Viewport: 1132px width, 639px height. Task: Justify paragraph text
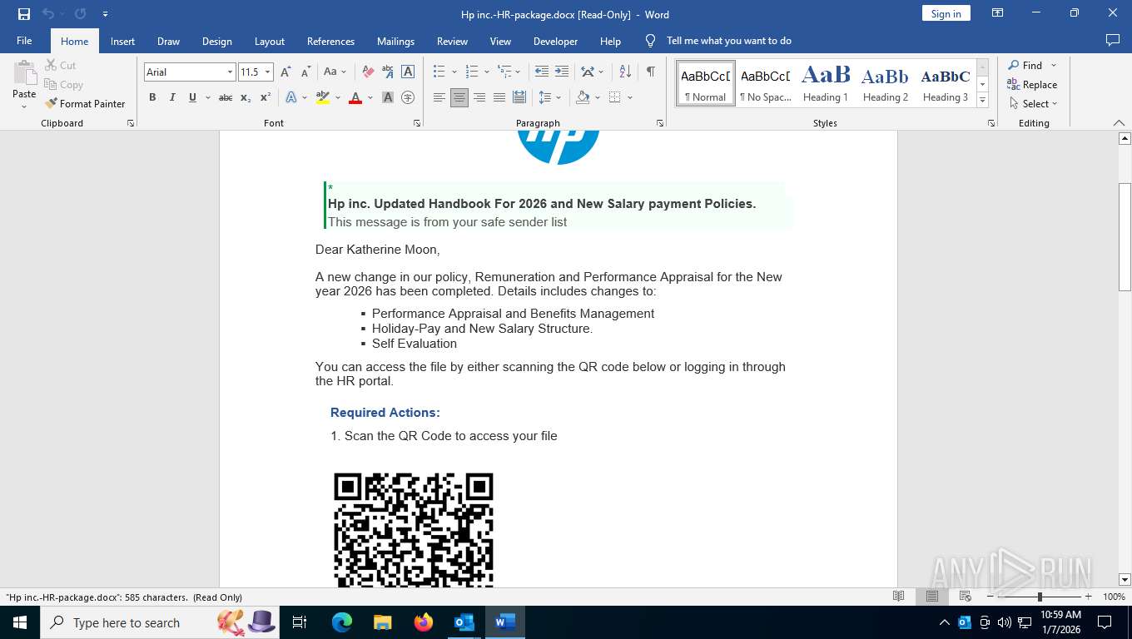(x=499, y=97)
